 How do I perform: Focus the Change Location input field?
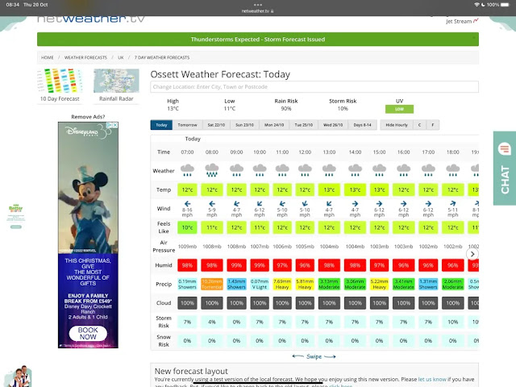[314, 87]
